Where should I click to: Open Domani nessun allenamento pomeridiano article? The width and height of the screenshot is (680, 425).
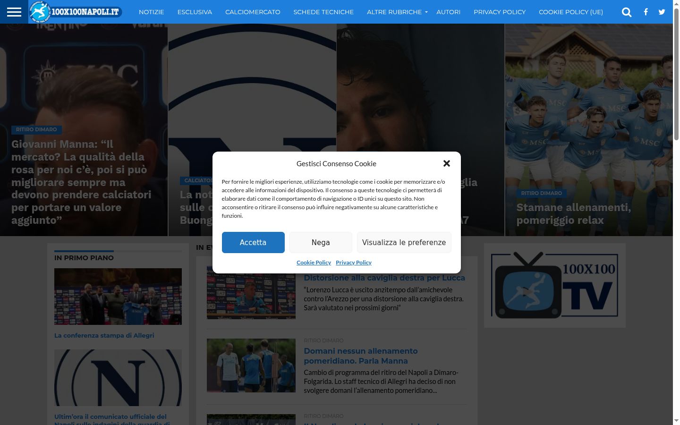(361, 356)
